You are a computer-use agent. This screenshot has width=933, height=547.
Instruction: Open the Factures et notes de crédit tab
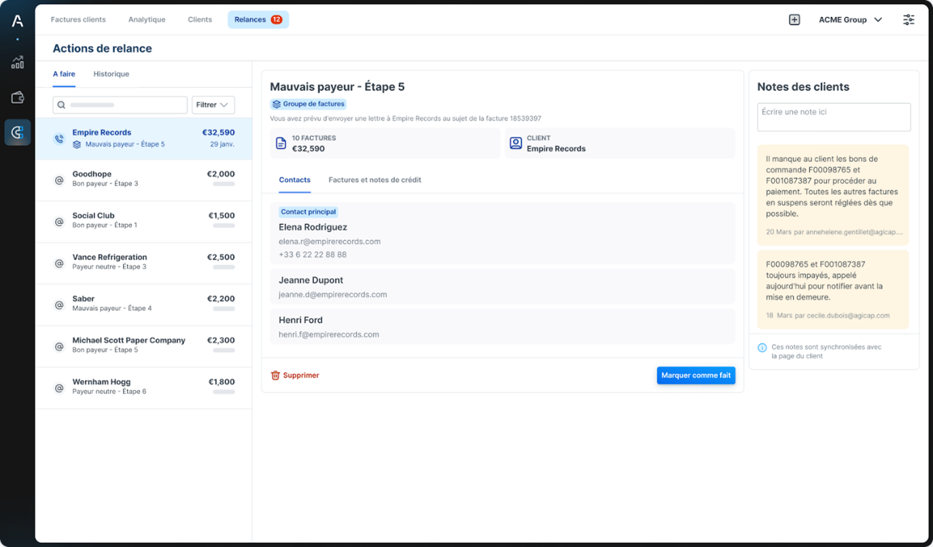[x=375, y=180]
